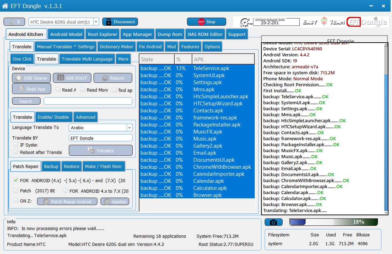Click the red STOP sign icon
Image resolution: width=392 pixels, height=254 pixels.
201,22
